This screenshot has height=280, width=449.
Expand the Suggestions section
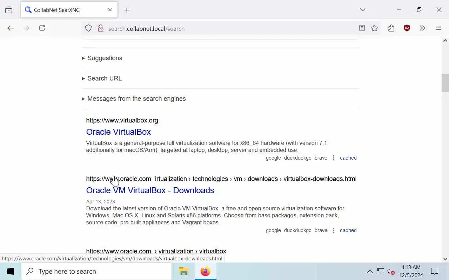(102, 58)
